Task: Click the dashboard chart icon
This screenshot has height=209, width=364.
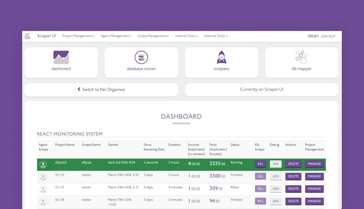Action: coord(61,58)
